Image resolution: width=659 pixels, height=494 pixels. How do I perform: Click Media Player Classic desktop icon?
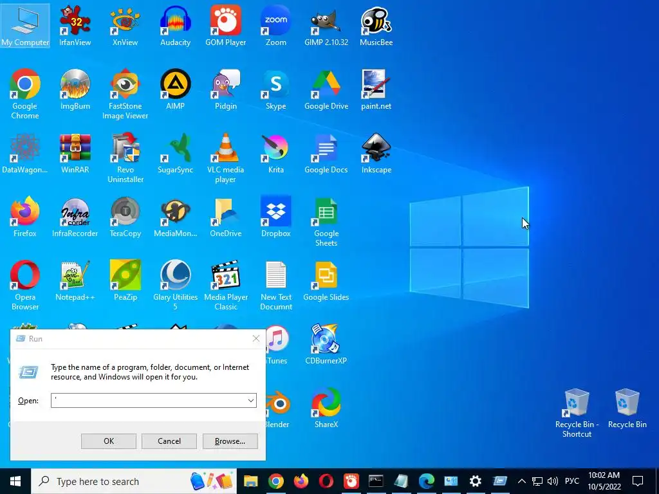coord(226,285)
